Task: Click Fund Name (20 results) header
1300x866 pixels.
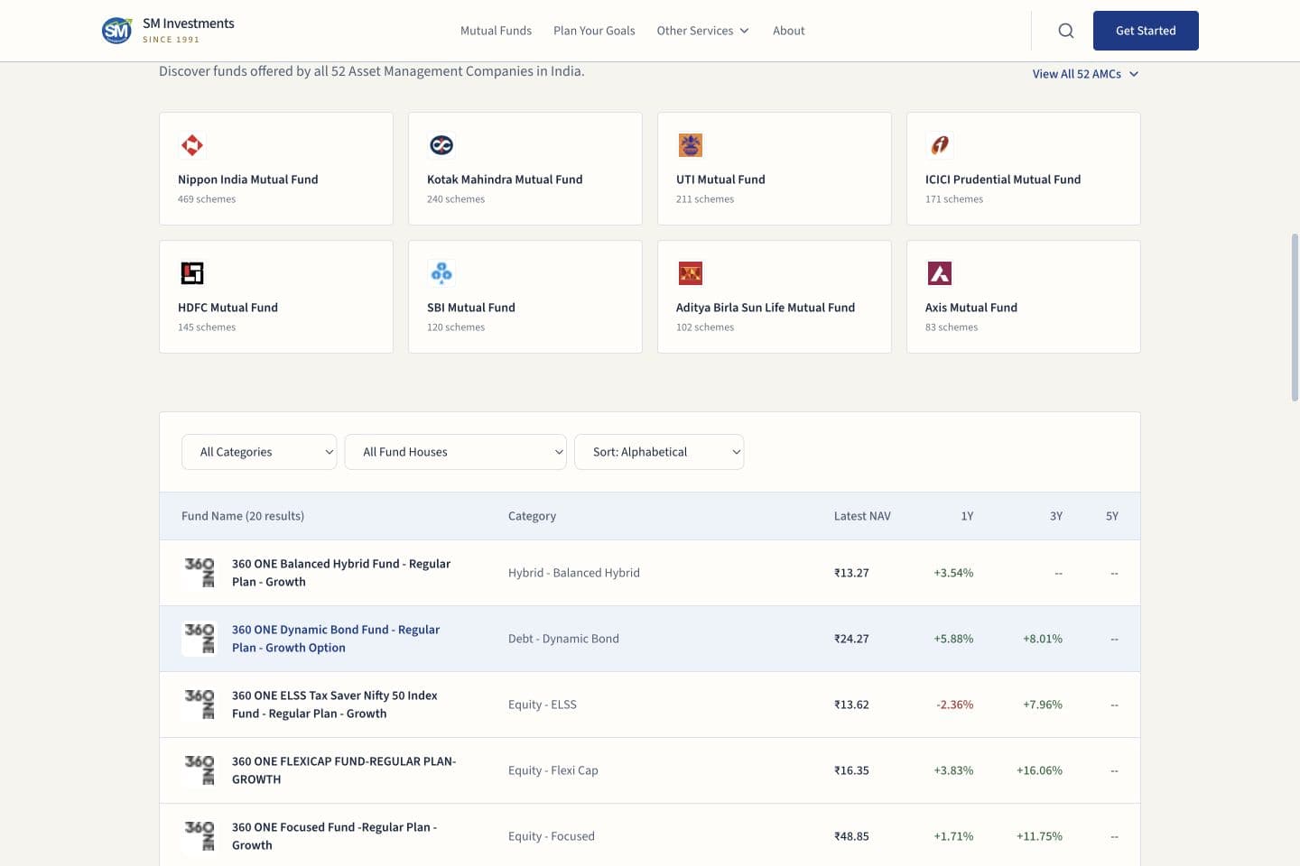Action: (243, 516)
